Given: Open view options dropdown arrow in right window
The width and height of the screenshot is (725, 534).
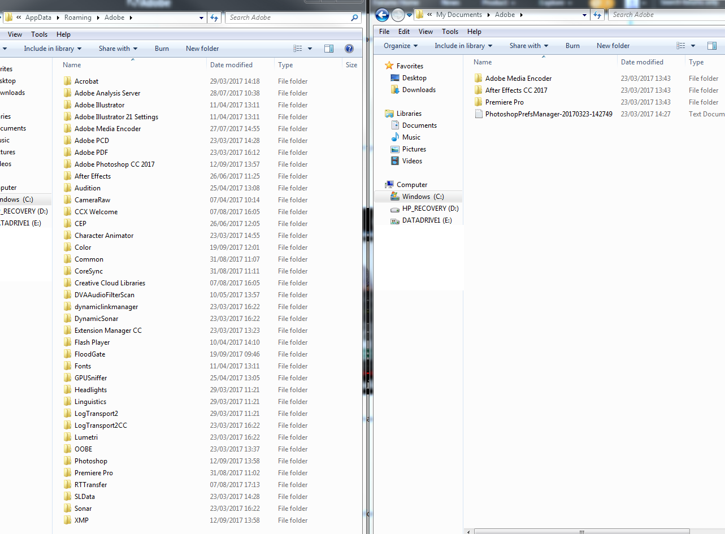Looking at the screenshot, I should point(693,46).
